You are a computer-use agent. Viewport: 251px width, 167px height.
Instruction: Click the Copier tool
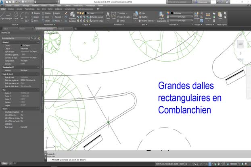[x=35, y=17]
